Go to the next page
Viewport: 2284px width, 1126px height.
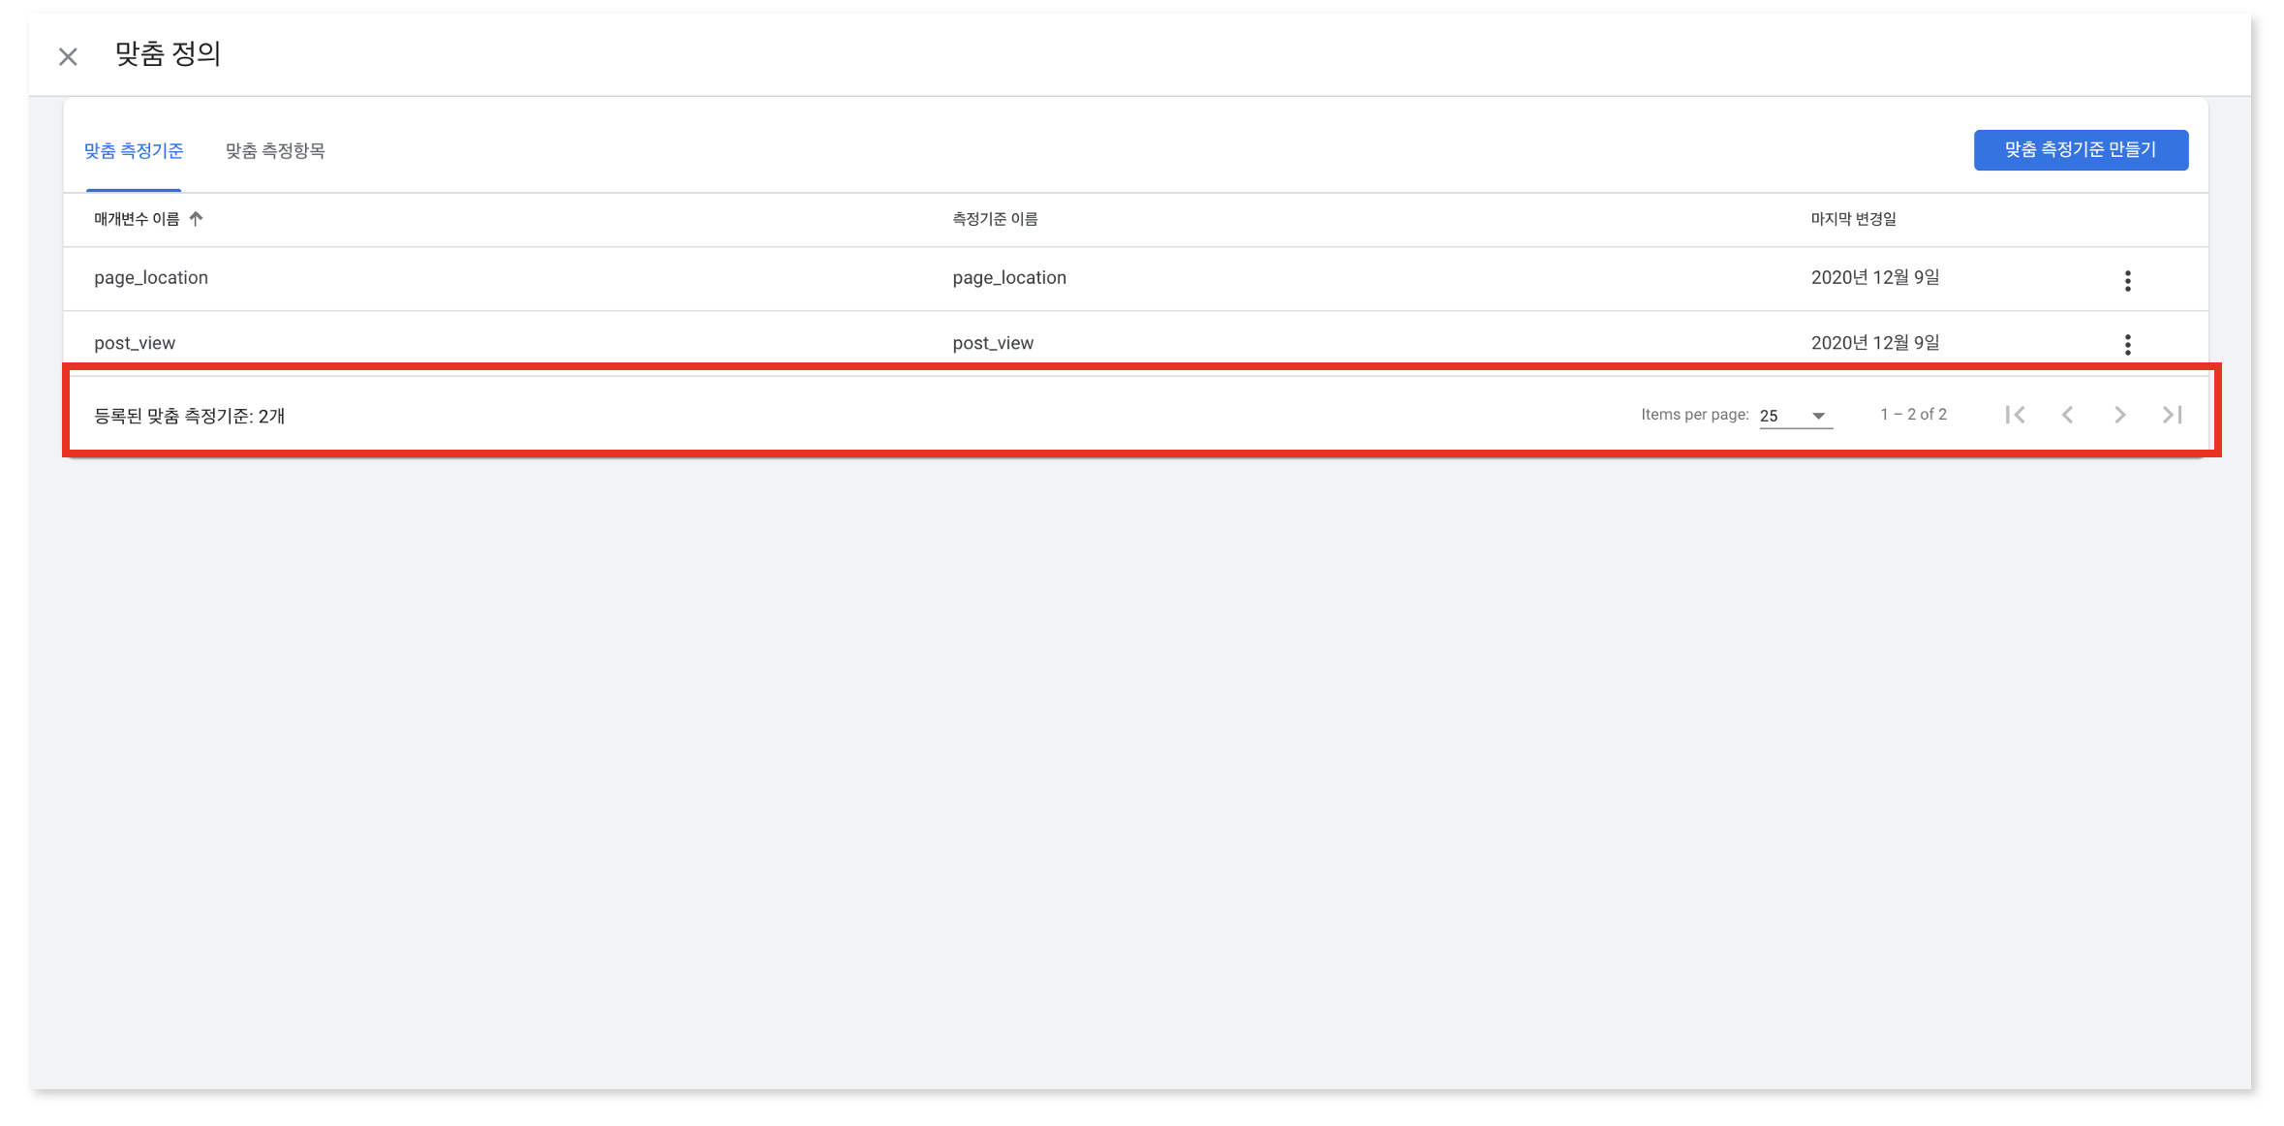click(2119, 415)
